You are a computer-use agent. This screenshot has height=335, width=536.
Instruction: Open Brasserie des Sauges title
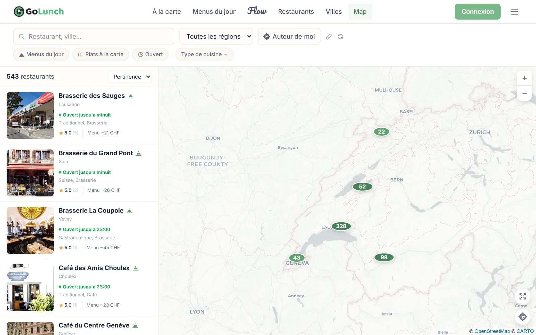[x=91, y=96]
